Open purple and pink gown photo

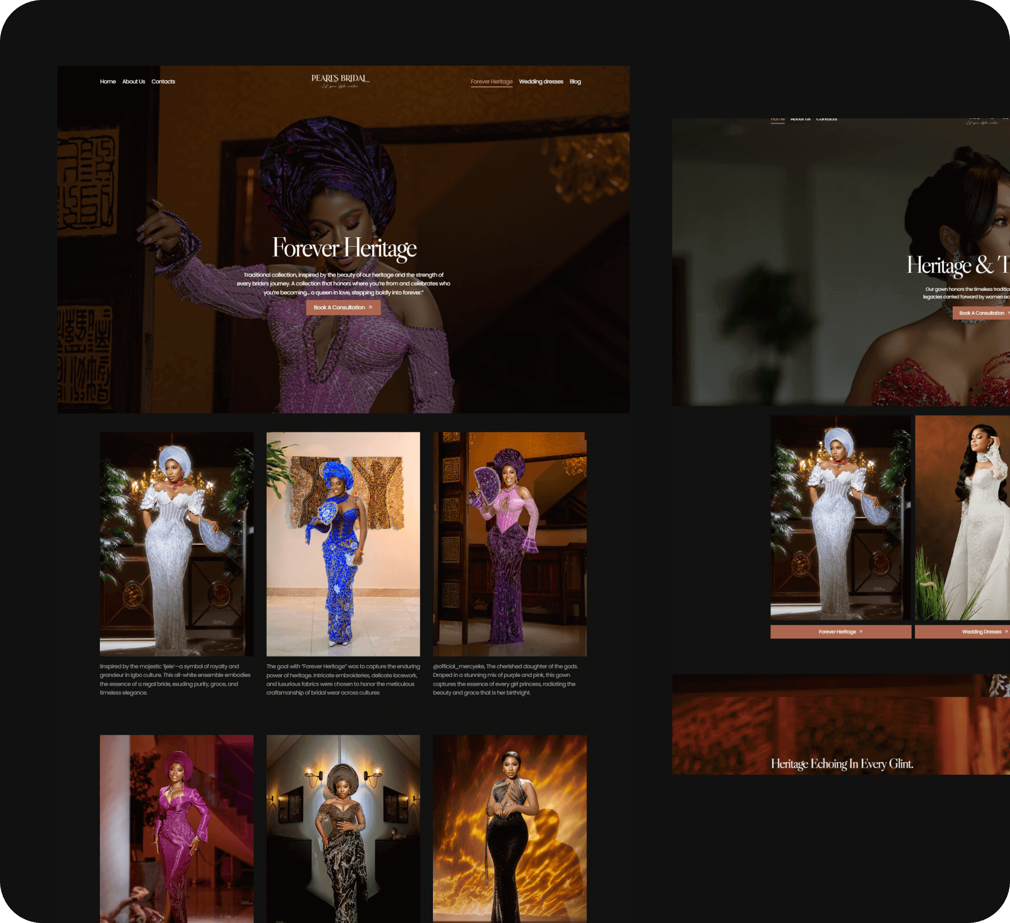pyautogui.click(x=509, y=544)
